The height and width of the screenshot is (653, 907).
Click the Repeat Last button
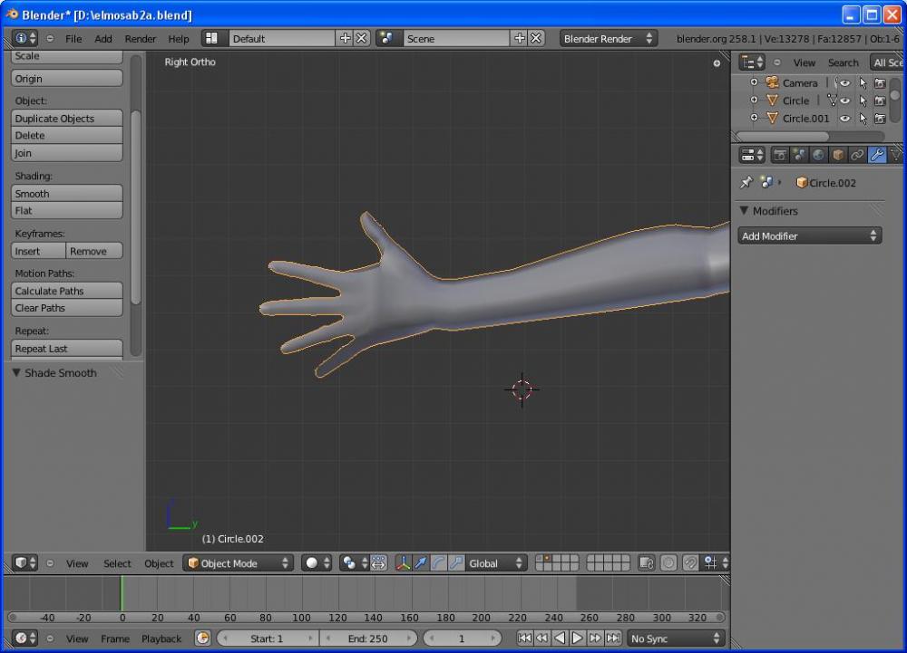point(66,349)
